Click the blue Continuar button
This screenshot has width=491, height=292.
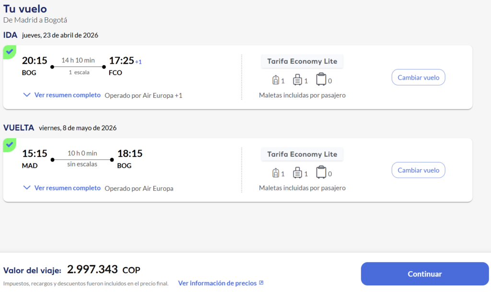(424, 274)
